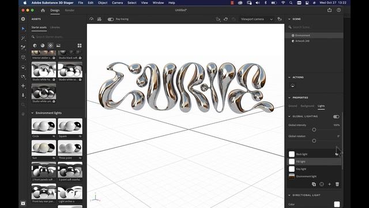Collapse the Scene panel

pyautogui.click(x=289, y=19)
